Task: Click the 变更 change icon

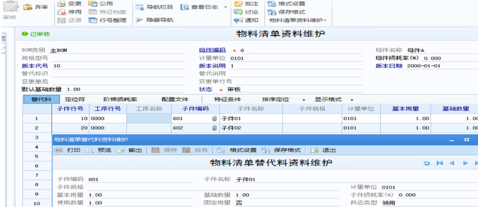Action: (61, 4)
